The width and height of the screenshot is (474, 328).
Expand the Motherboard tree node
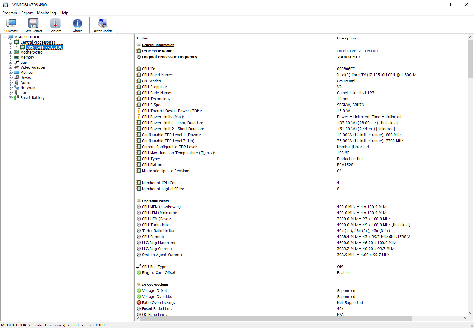pyautogui.click(x=10, y=52)
